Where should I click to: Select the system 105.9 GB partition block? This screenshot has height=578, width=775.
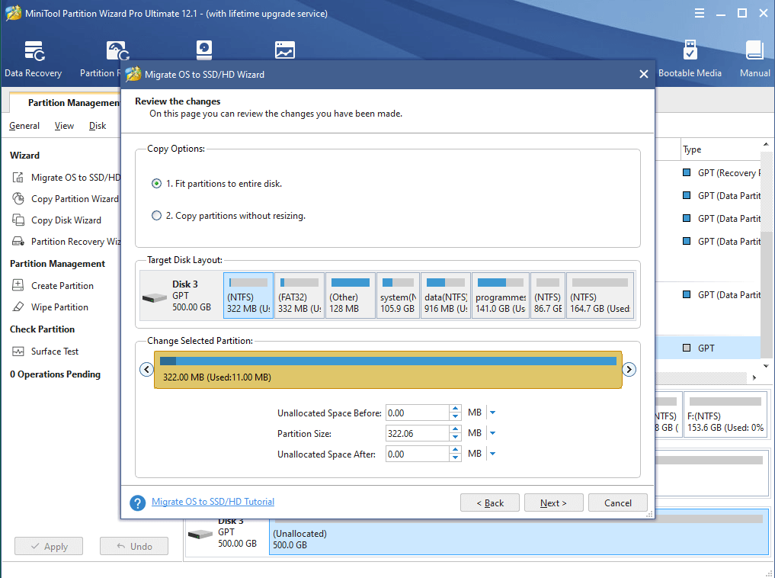[398, 296]
